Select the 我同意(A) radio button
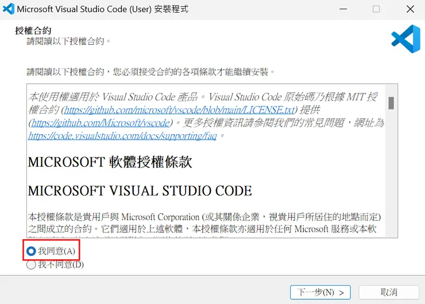 (31, 251)
